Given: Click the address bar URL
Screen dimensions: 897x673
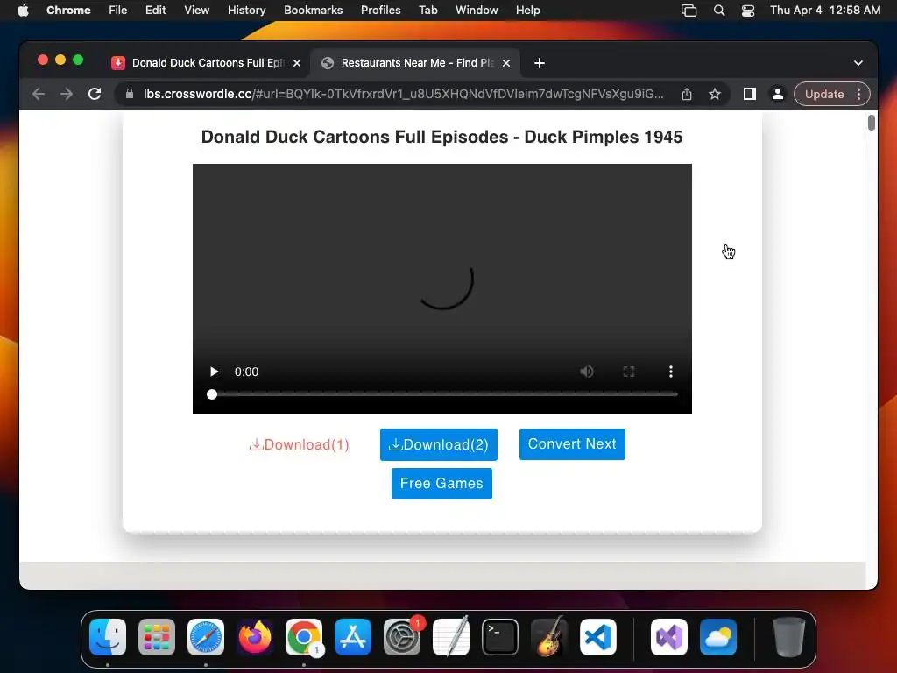Looking at the screenshot, I should click(x=403, y=94).
